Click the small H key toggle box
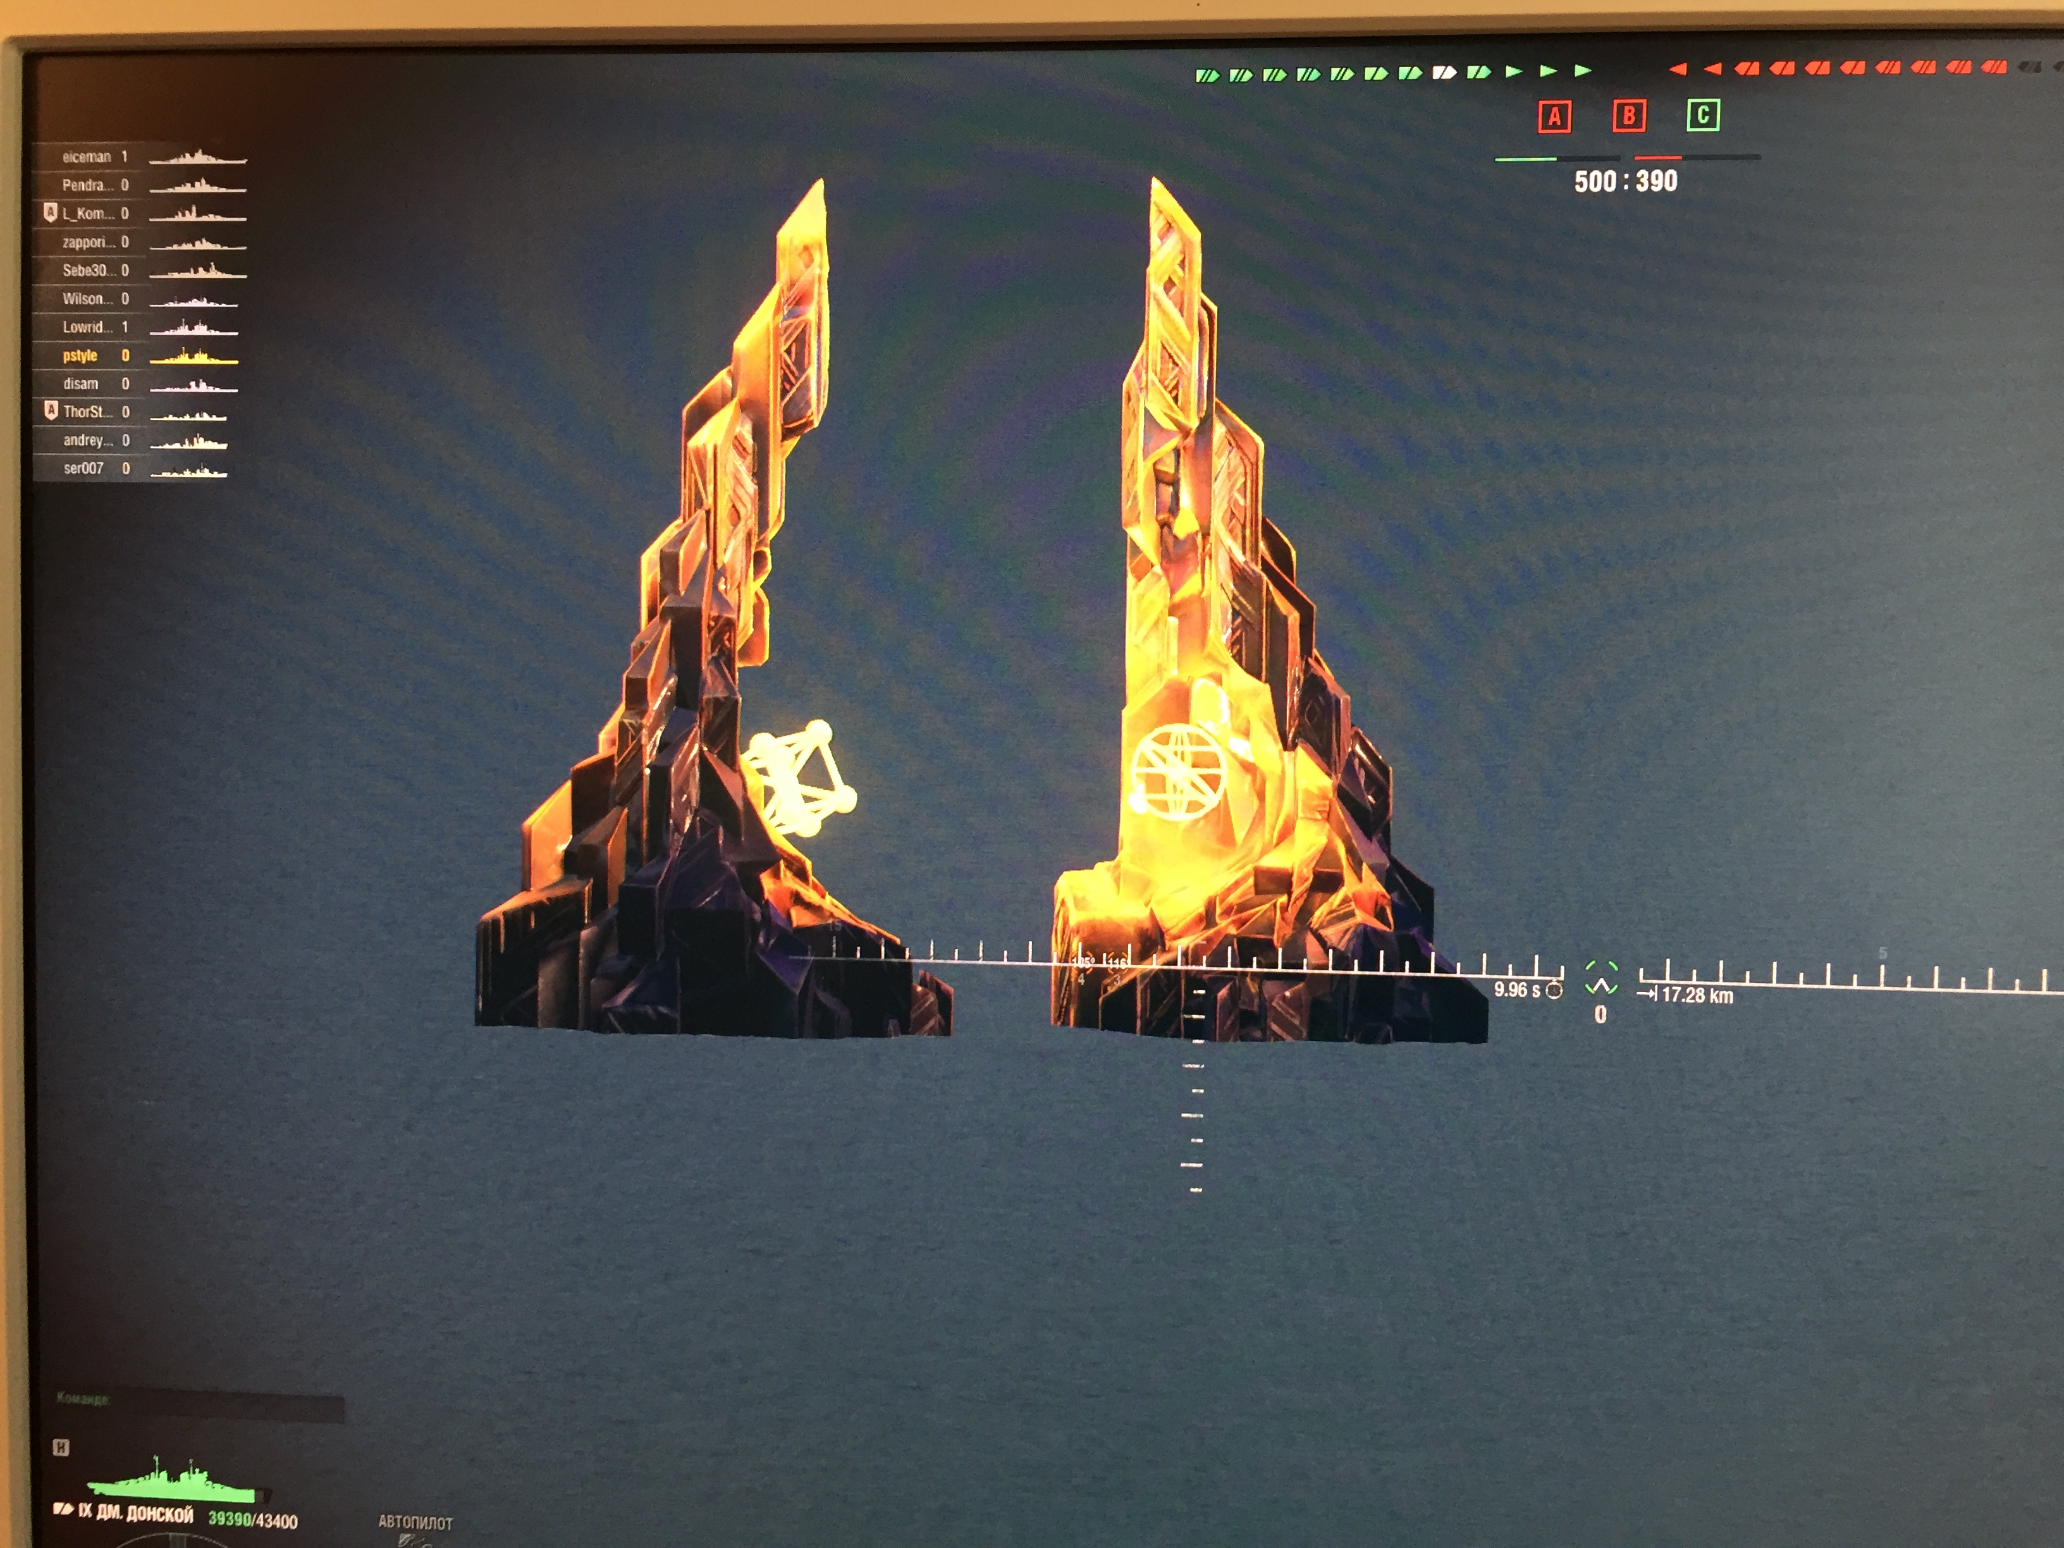Screen dimensions: 2064x1548 point(61,1448)
